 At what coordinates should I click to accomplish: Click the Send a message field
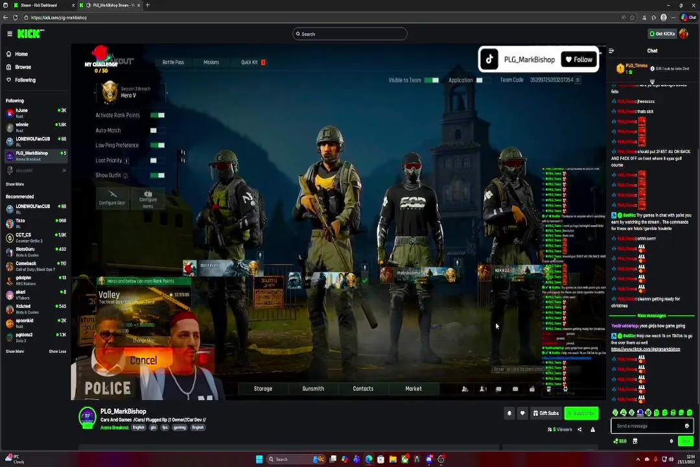point(652,426)
